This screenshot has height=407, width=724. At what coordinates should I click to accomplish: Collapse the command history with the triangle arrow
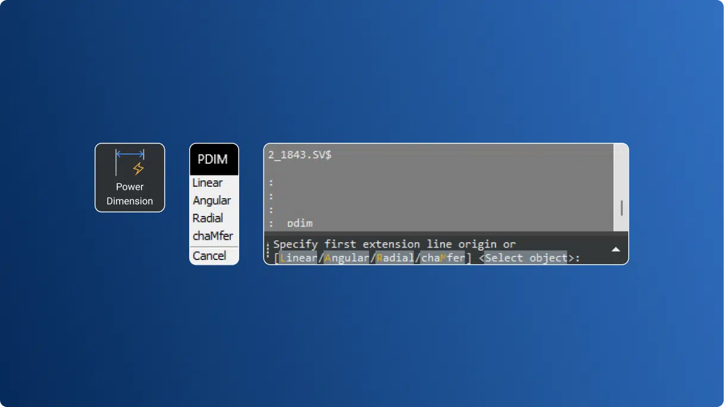616,249
